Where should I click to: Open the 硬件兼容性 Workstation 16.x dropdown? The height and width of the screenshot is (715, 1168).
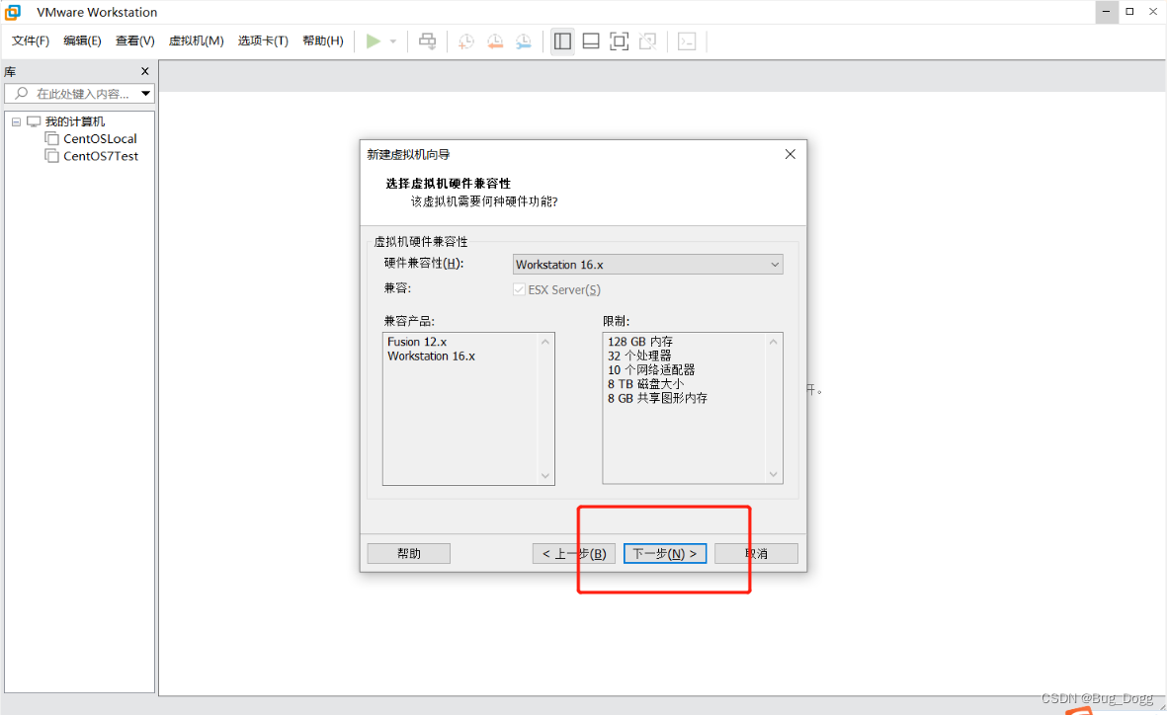tap(648, 265)
